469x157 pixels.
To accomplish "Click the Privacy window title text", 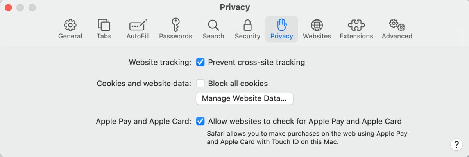I will click(234, 7).
